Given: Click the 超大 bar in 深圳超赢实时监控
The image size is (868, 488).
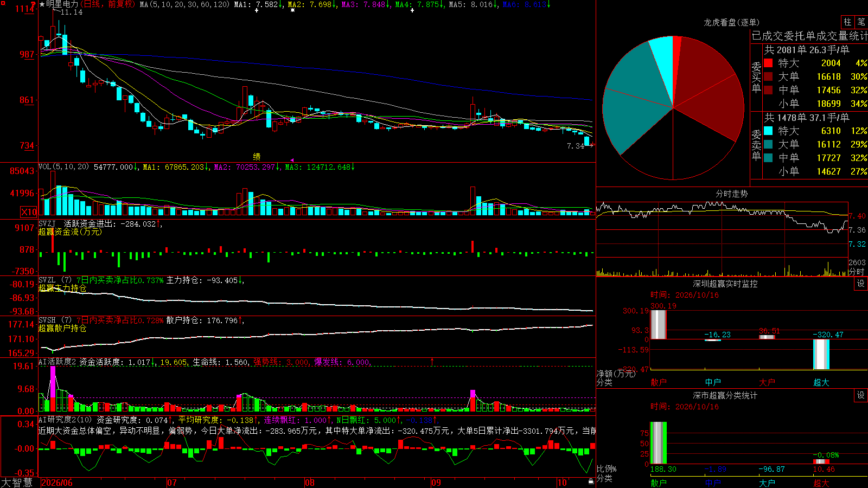Looking at the screenshot, I should coord(821,354).
